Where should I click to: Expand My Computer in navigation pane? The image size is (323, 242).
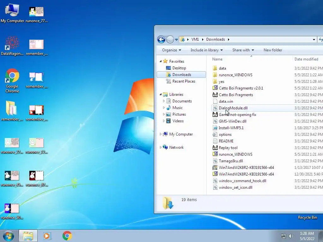point(161,134)
